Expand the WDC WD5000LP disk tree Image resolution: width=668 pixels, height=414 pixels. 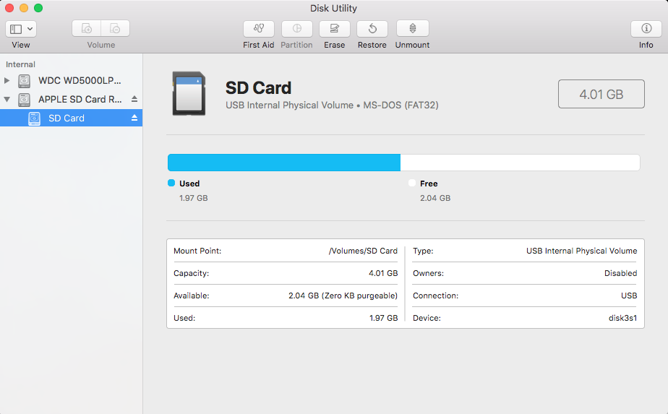[x=7, y=81]
